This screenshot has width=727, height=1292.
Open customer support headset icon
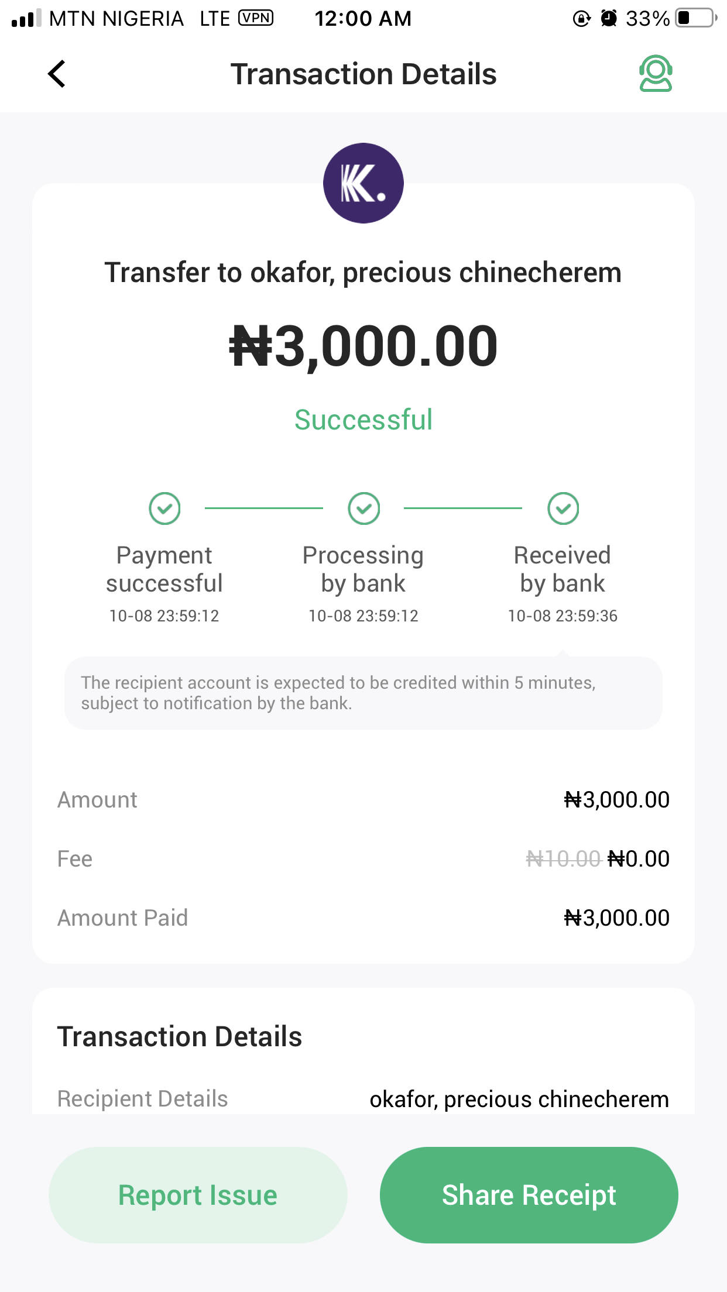pos(656,74)
